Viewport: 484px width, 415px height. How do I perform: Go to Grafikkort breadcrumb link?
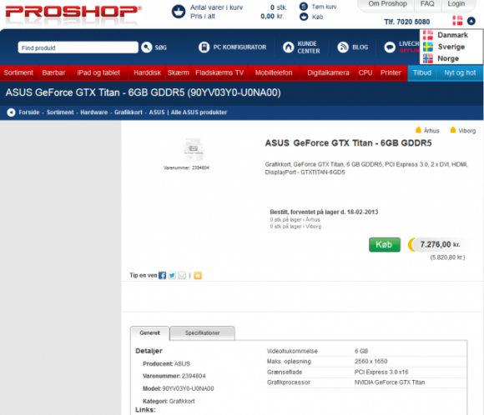coord(129,112)
